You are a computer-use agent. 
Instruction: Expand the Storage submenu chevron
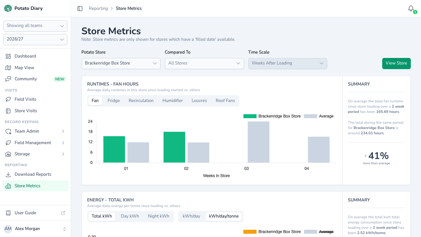coord(63,154)
